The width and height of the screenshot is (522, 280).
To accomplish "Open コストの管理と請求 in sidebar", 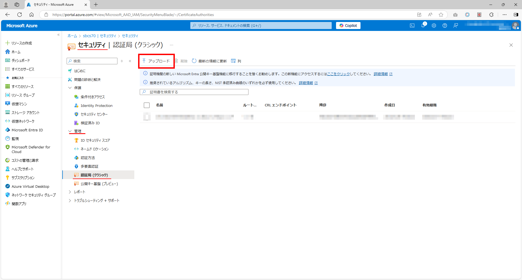I will [25, 160].
